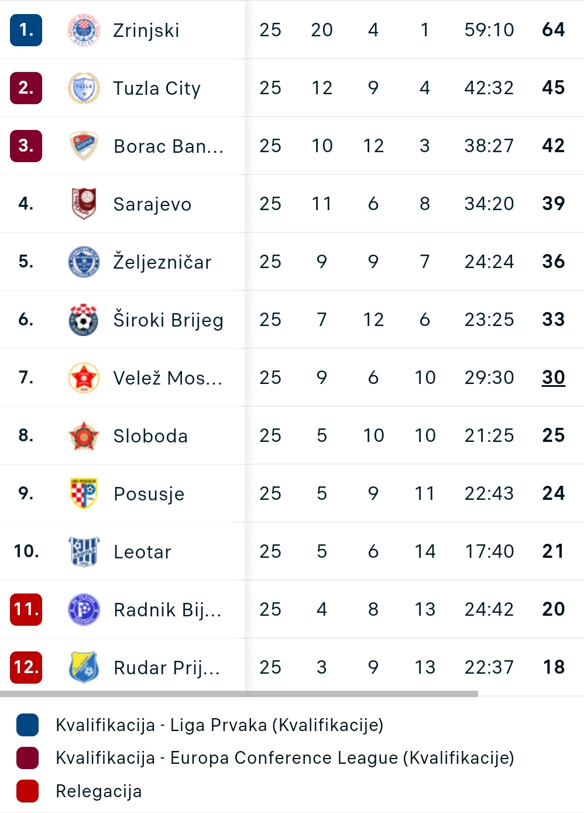The width and height of the screenshot is (584, 813).
Task: Click the underlined 30 points for Velež
Action: (553, 378)
